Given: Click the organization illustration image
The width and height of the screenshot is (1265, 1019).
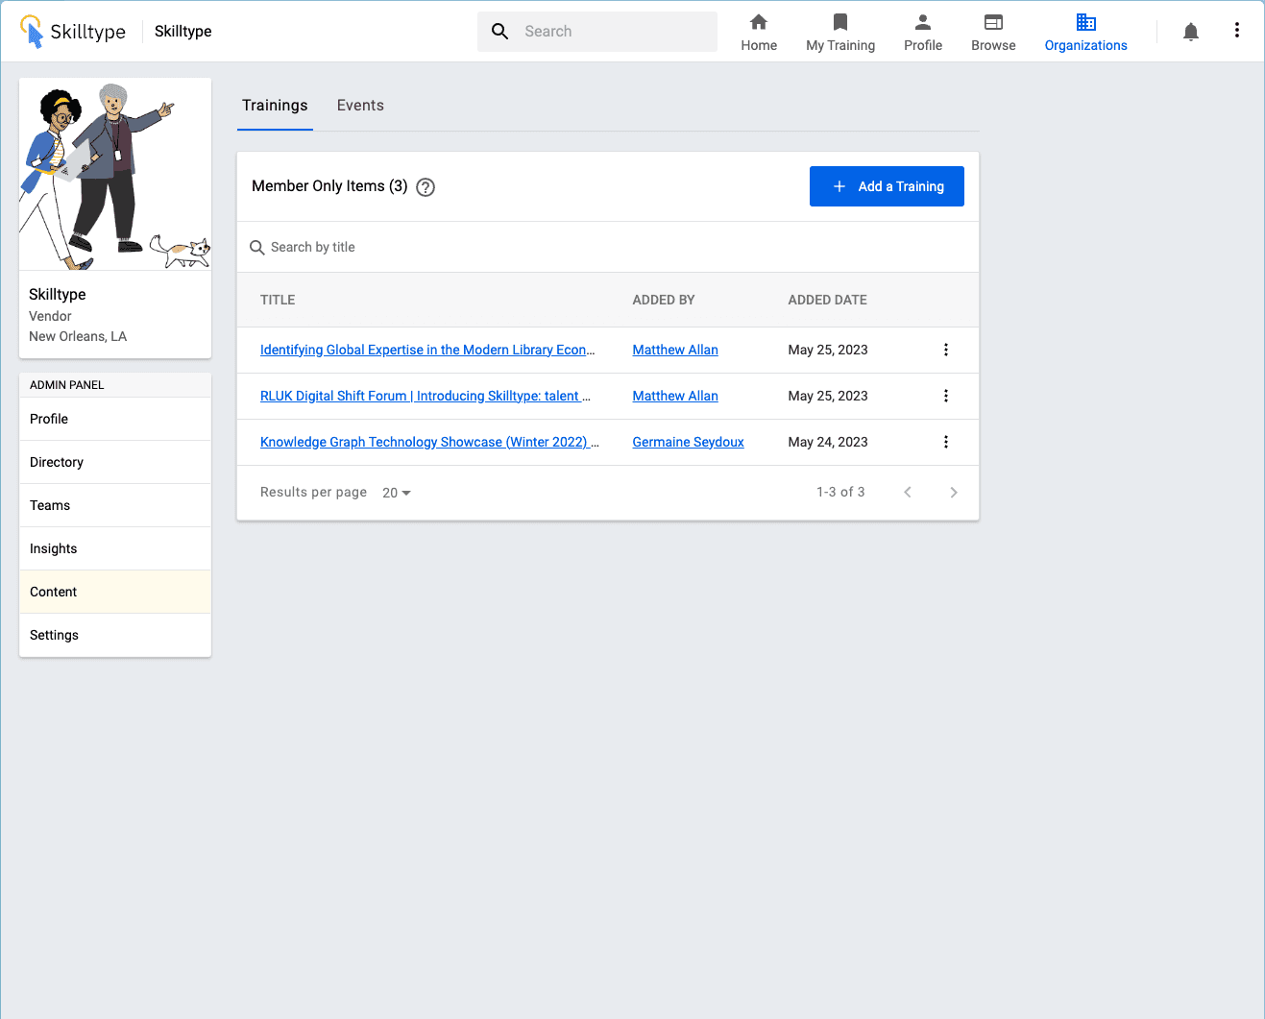Looking at the screenshot, I should click(x=115, y=175).
